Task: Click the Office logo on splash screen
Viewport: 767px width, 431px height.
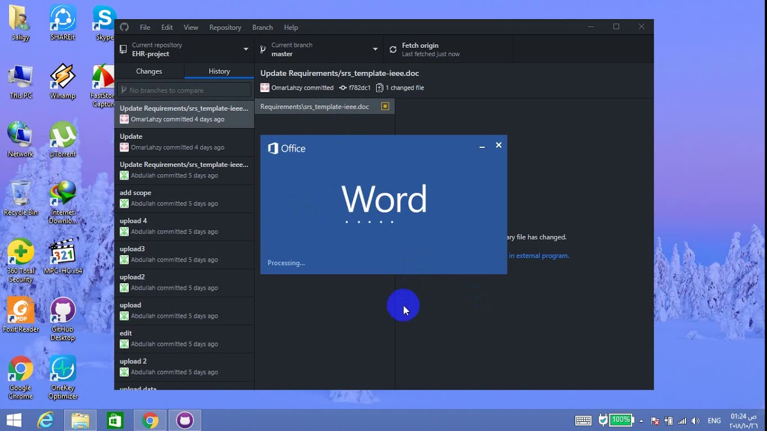Action: (273, 148)
